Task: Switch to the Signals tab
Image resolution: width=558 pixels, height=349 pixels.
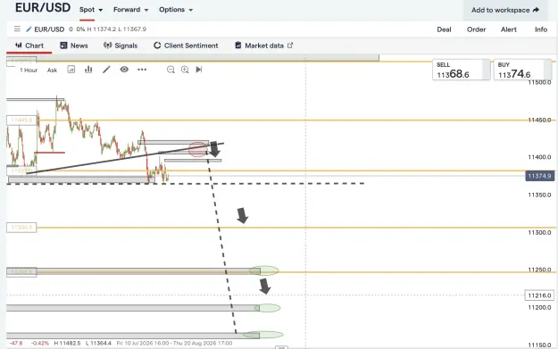Action: click(x=121, y=46)
